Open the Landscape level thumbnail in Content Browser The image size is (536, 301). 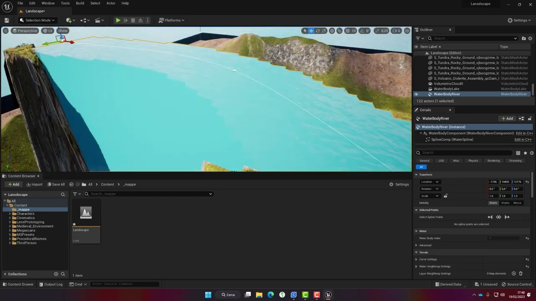(86, 213)
